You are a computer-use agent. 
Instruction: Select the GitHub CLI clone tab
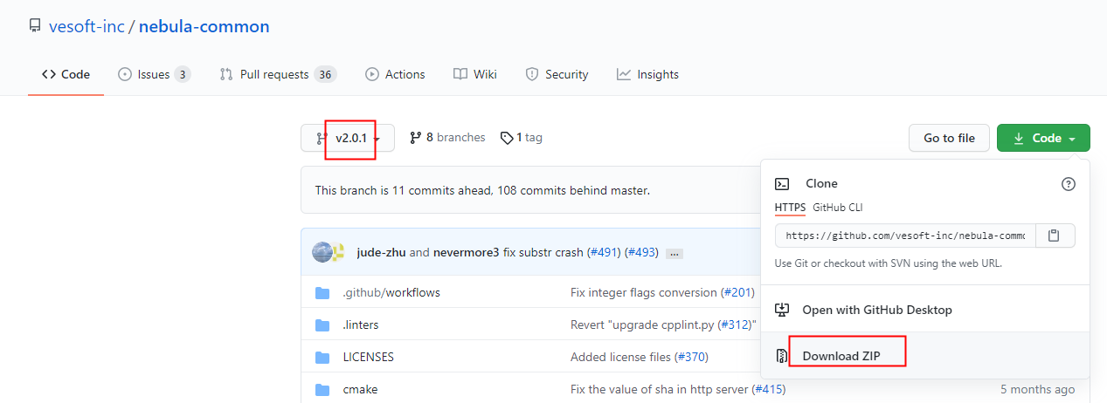[x=838, y=208]
